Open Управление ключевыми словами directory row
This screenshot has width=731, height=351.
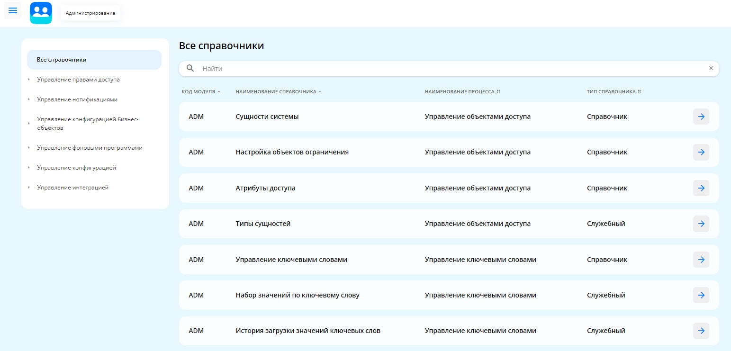(x=291, y=260)
